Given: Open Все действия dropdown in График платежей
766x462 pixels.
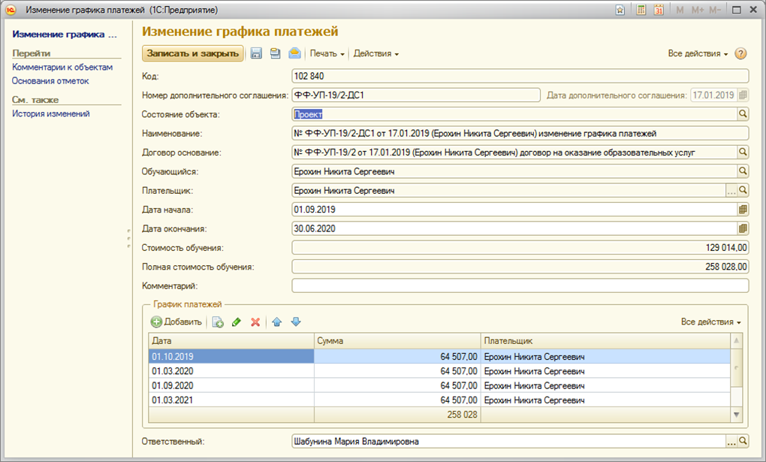Looking at the screenshot, I should click(710, 322).
